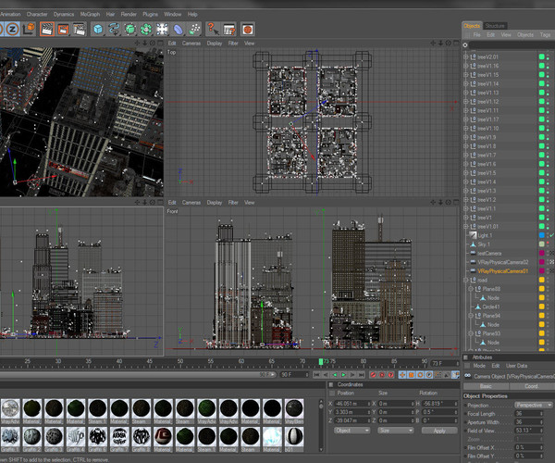This screenshot has height=463, width=555.
Task: Click the red keyframe selection help button
Action: [390, 374]
